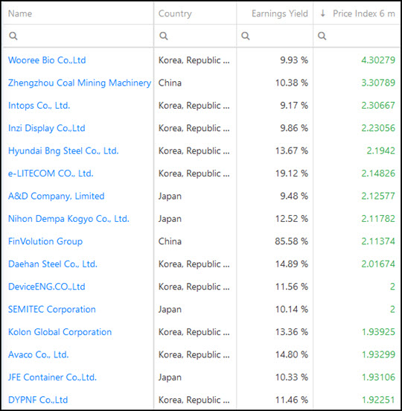The height and width of the screenshot is (411, 402).
Task: Click the 2.1942 price index value
Action: pyautogui.click(x=380, y=150)
